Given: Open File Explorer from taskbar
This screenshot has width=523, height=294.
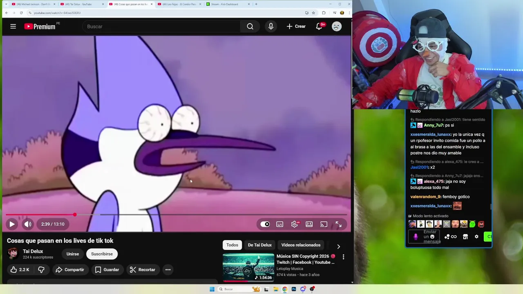Looking at the screenshot, I should [275, 289].
